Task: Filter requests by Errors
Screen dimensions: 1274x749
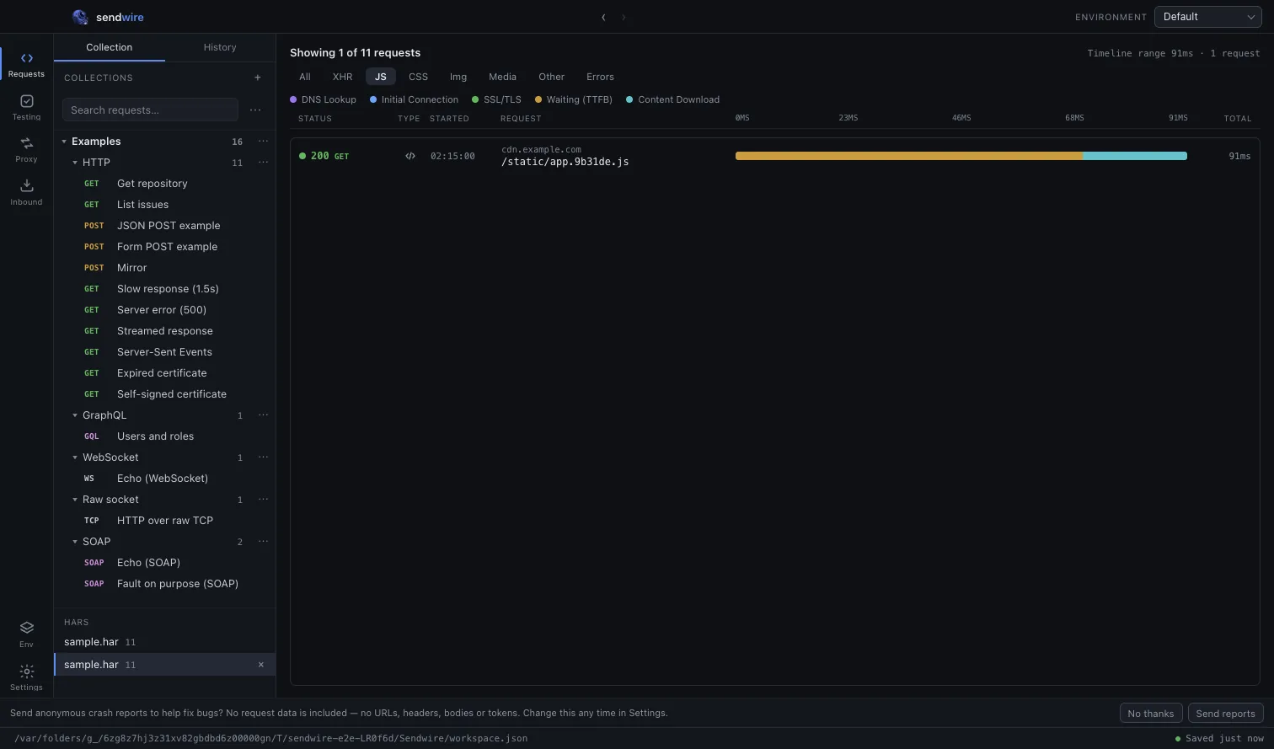Action: pos(600,77)
